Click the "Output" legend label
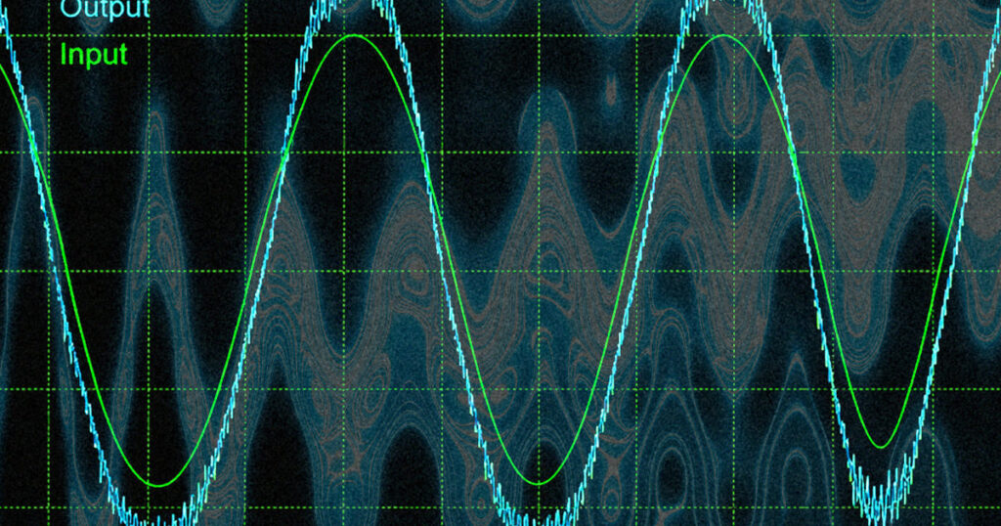Viewport: 1001px width, 526px height. 106,10
